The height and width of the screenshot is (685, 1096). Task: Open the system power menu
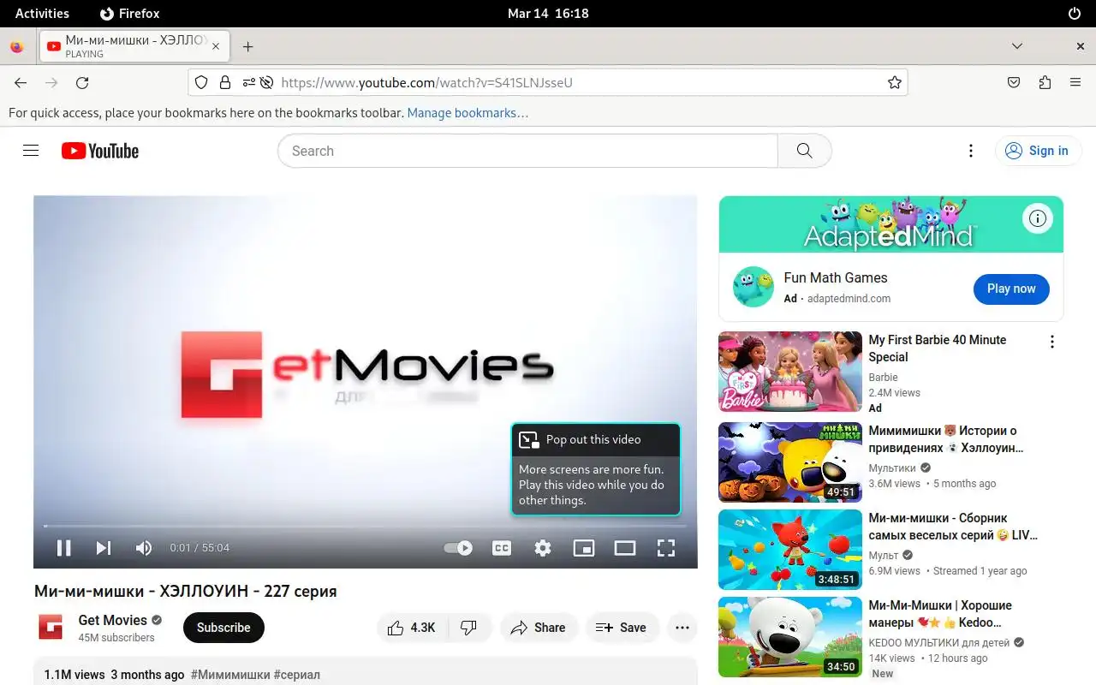pyautogui.click(x=1075, y=13)
